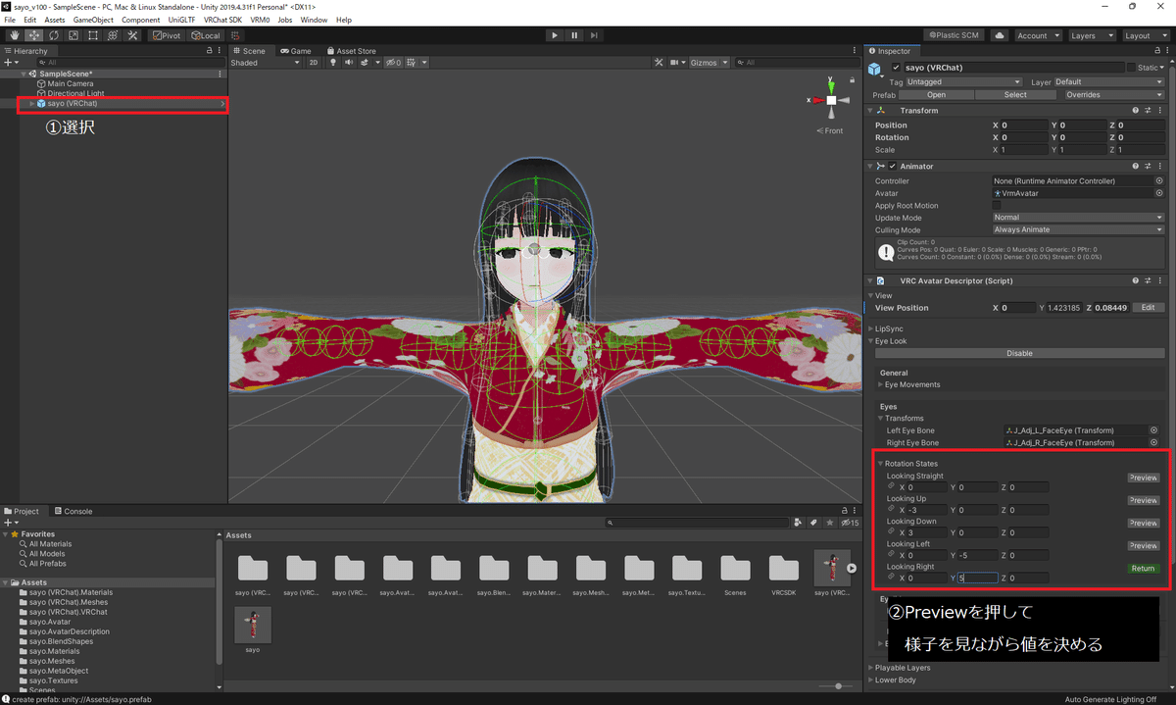This screenshot has height=705, width=1176.
Task: Expand Eye Movements foldout
Action: coord(881,385)
